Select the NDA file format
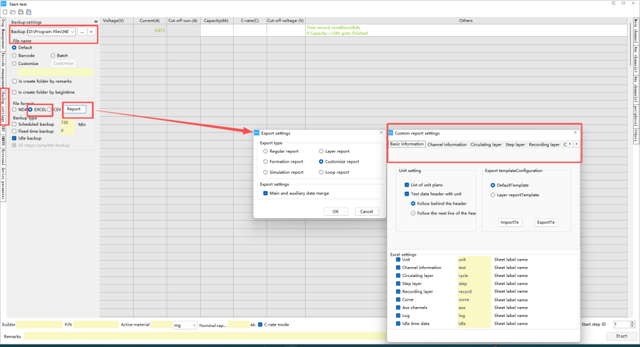This screenshot has height=347, width=640. (14, 110)
